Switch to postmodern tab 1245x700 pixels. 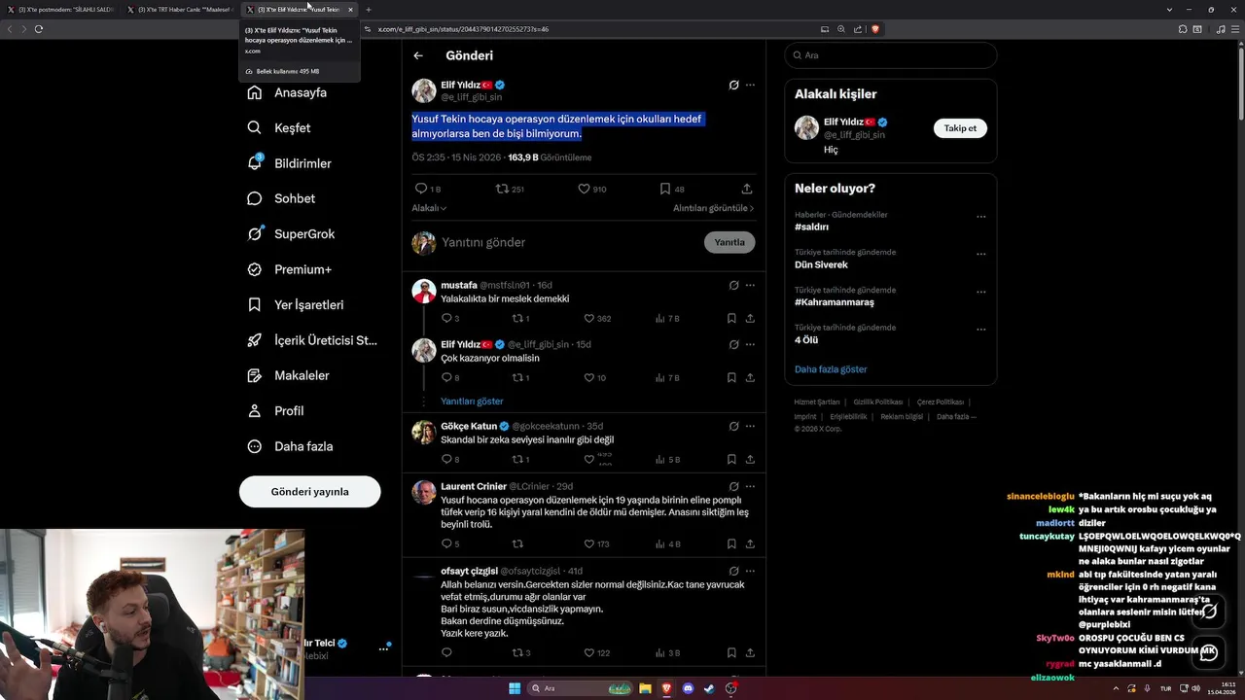click(60, 10)
